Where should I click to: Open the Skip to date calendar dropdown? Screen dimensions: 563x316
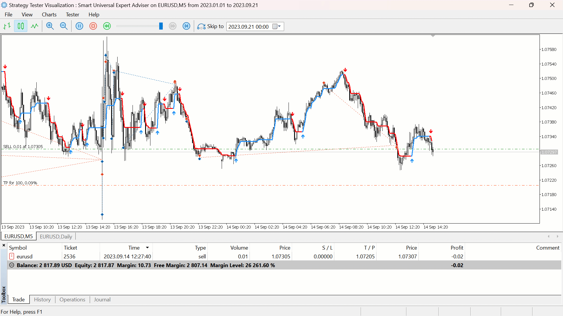point(277,27)
